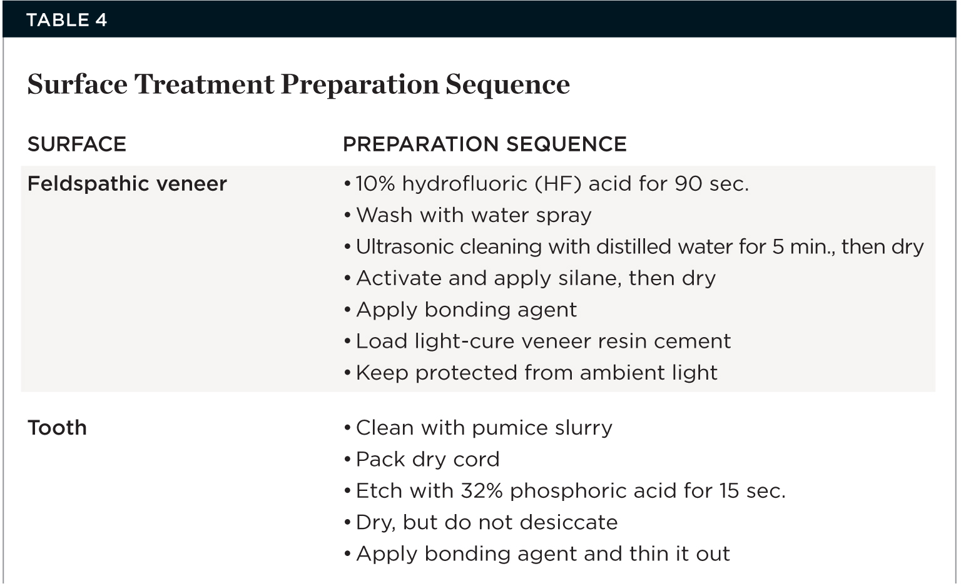Screen dimensions: 961x586
Task: Select the Feldspathic veneer row label
Action: pyautogui.click(x=127, y=184)
